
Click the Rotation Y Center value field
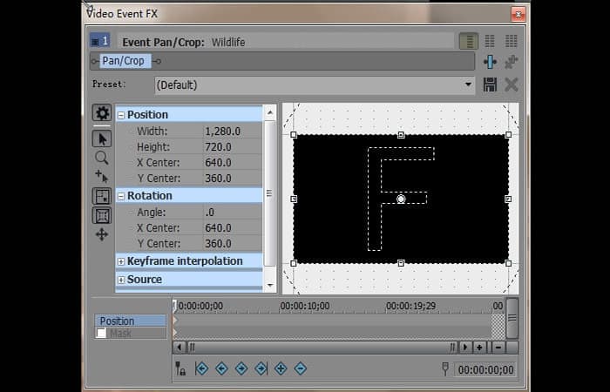coord(233,243)
